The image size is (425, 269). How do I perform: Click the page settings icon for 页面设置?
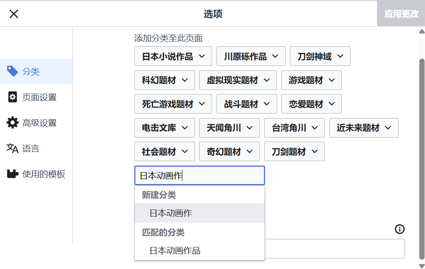(x=13, y=97)
